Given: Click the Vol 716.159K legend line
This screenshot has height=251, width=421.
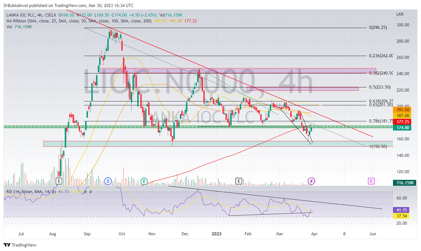Looking at the screenshot, I should (x=19, y=27).
